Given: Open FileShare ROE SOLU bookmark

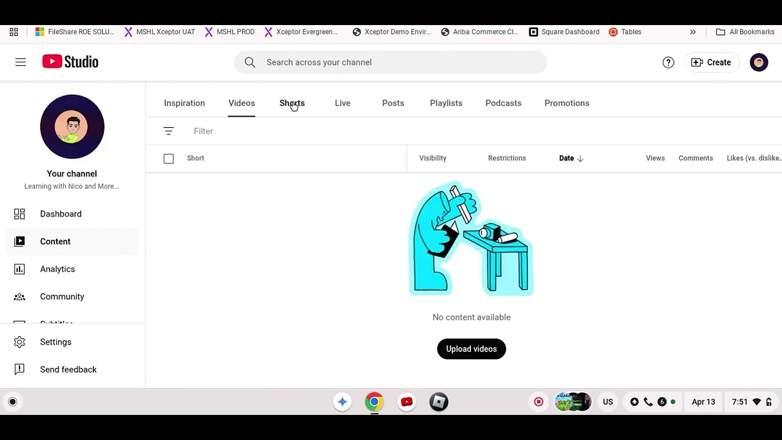Looking at the screenshot, I should click(75, 32).
